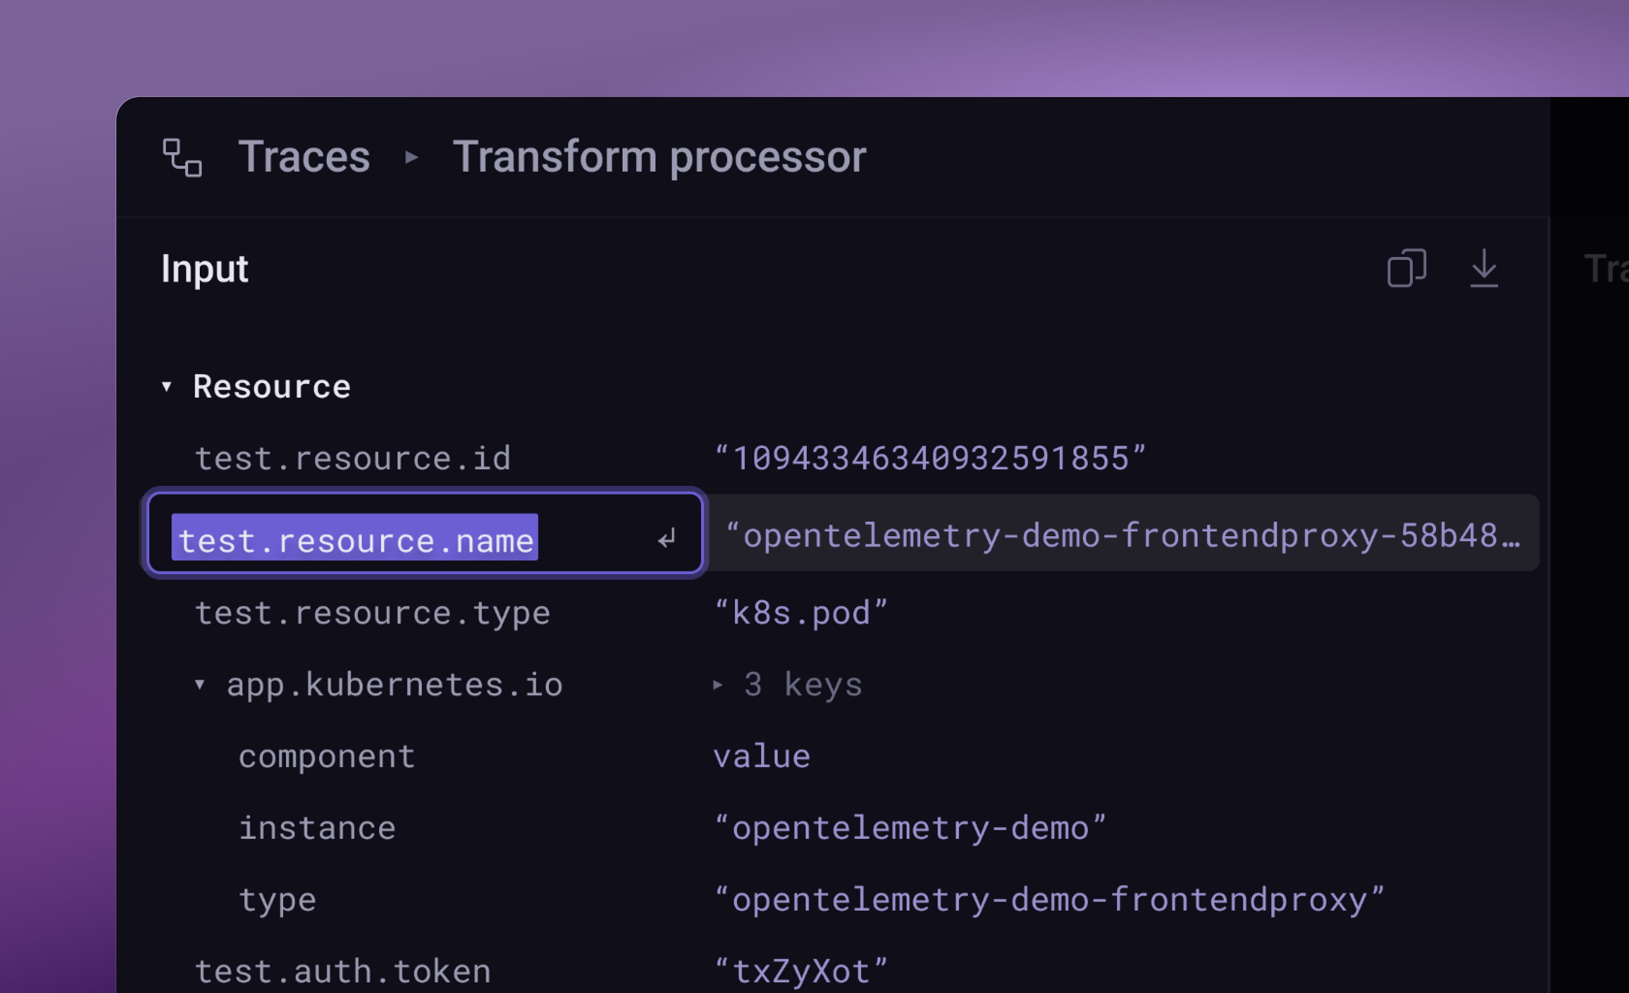Click the traces pipeline icon in breadcrumb
1629x993 pixels.
click(x=182, y=158)
